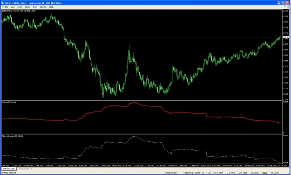Open the Help menu

click(51, 7)
